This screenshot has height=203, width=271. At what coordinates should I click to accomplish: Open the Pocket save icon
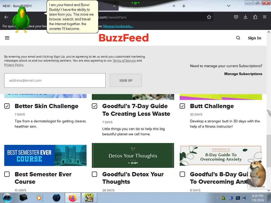[x=236, y=17]
